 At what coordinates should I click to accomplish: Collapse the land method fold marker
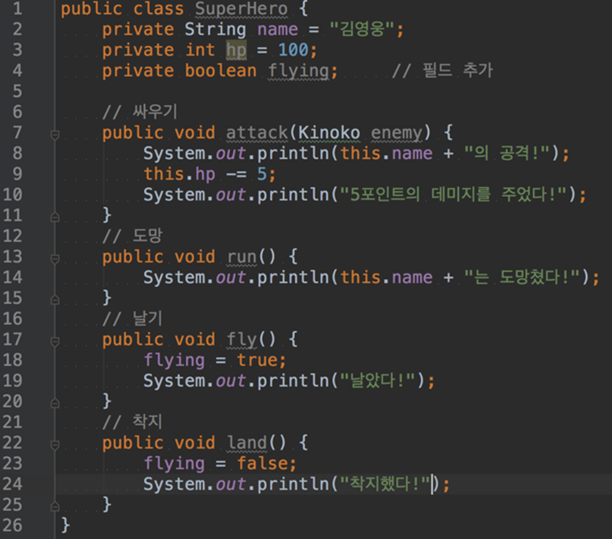tap(55, 444)
